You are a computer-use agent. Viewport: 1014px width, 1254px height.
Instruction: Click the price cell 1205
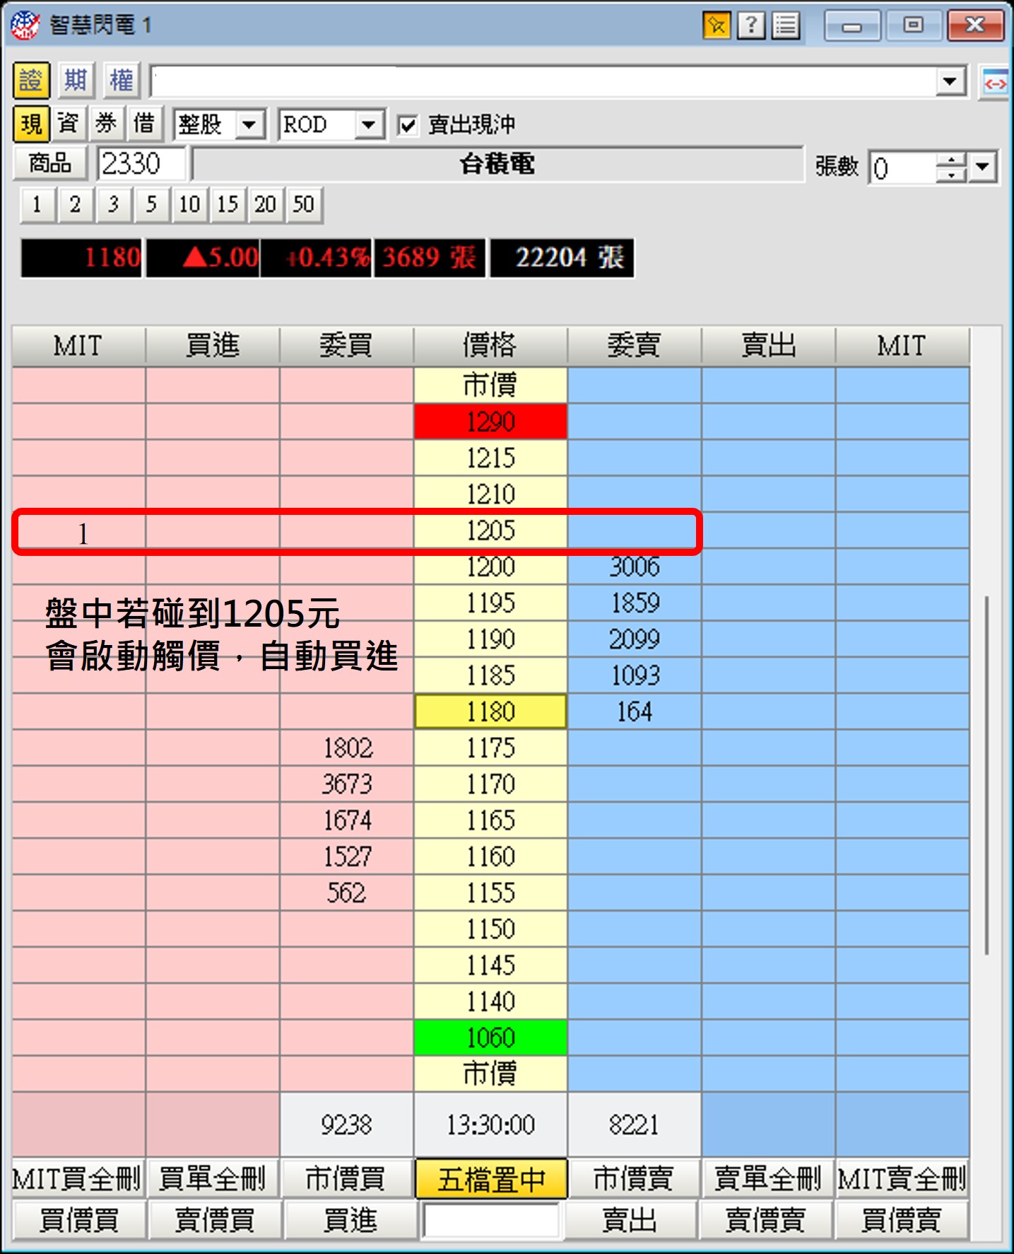pos(490,530)
